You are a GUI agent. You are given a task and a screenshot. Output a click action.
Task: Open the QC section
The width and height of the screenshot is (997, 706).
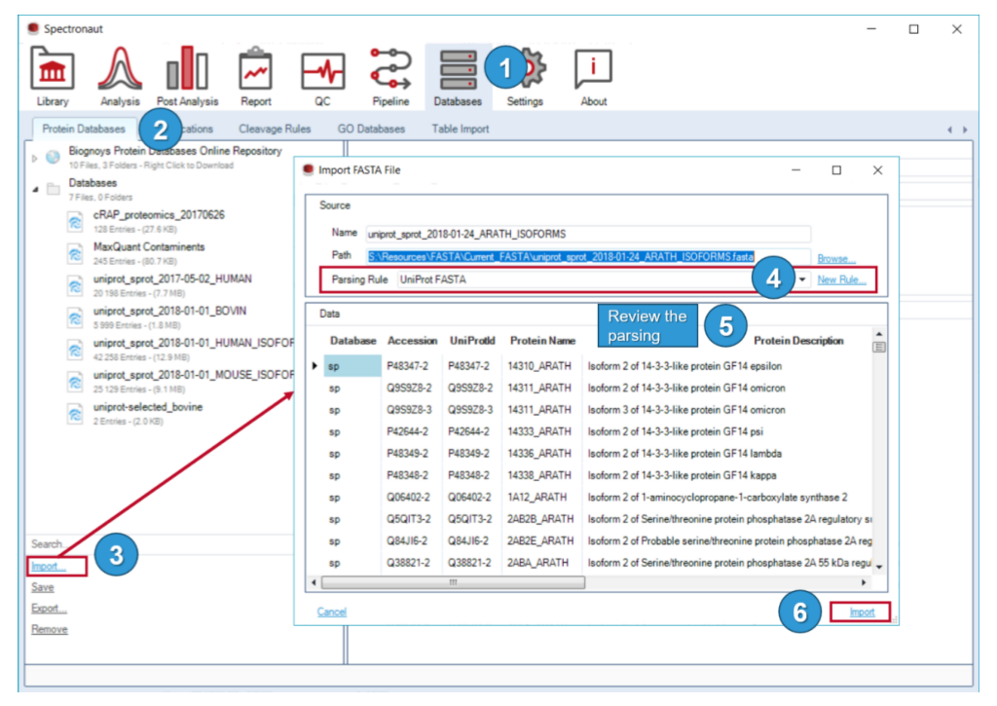pyautogui.click(x=322, y=77)
